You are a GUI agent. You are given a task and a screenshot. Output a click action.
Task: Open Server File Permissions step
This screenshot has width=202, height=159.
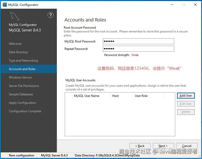click(x=24, y=86)
